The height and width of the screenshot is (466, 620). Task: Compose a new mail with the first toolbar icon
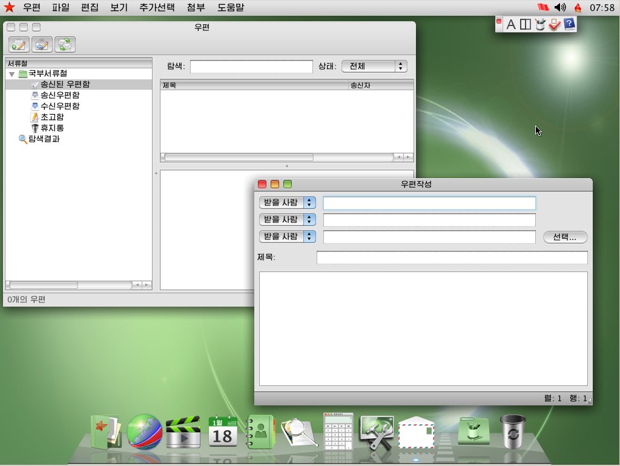click(18, 44)
